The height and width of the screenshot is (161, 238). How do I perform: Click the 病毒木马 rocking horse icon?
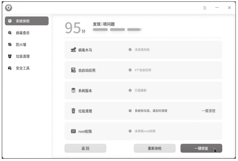pos(73,50)
